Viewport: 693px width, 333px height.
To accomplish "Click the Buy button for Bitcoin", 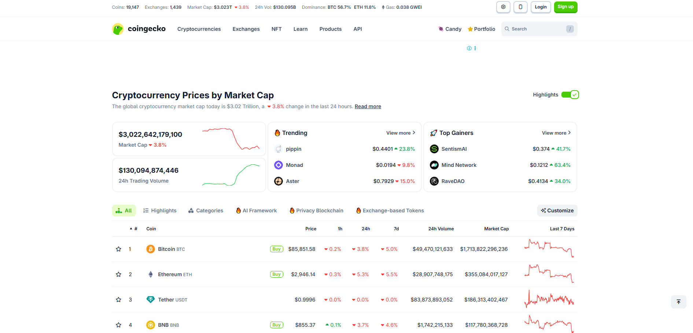I will (x=277, y=249).
